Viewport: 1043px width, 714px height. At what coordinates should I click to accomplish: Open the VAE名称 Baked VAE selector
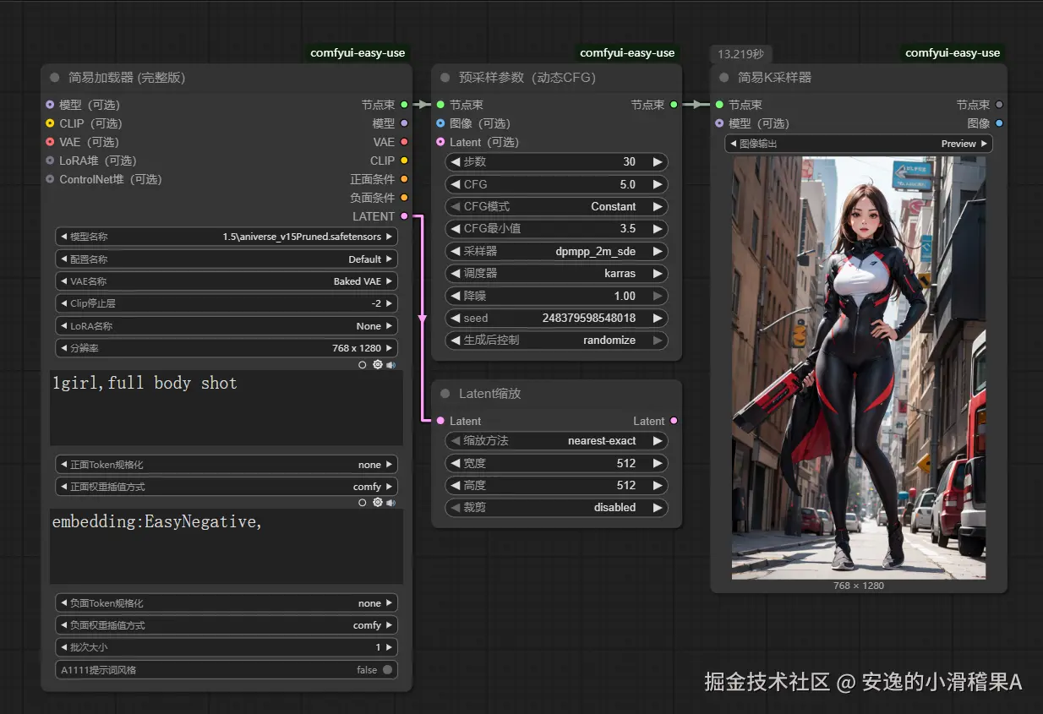click(227, 281)
